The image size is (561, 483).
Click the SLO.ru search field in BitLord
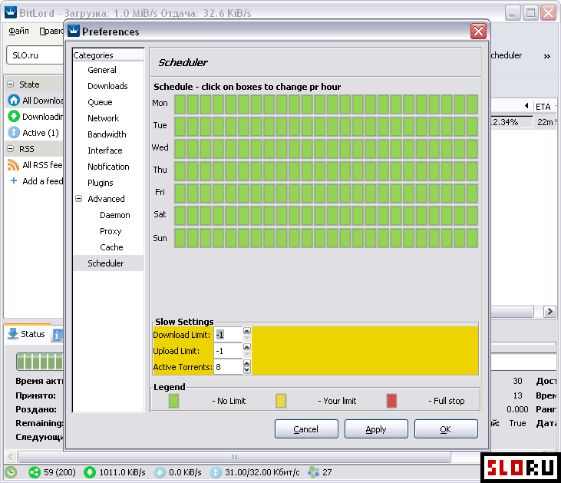point(35,55)
